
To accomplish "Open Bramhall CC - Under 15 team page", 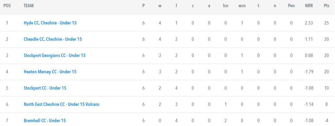I will click(44, 120).
